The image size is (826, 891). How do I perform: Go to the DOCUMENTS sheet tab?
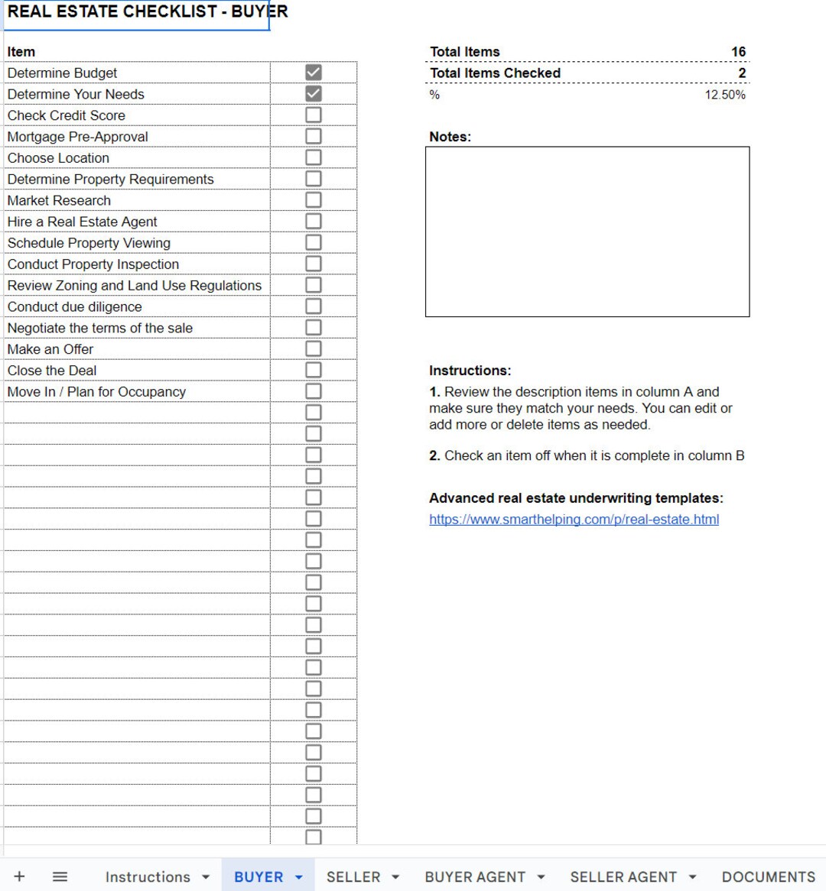click(768, 876)
